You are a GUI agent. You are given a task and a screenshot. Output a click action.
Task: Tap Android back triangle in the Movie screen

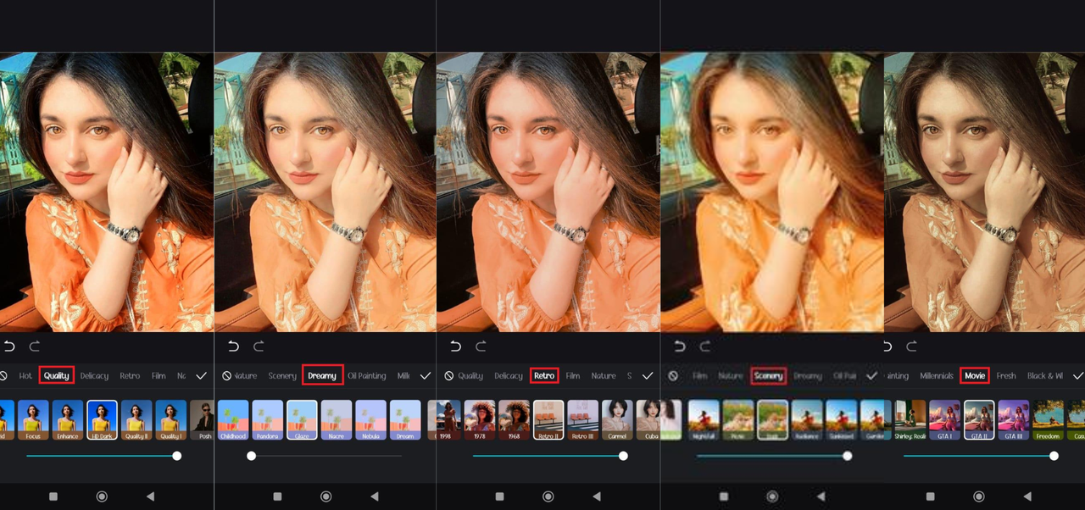(x=1027, y=496)
